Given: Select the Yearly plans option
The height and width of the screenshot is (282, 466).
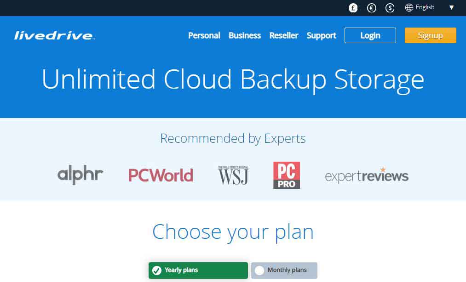Looking at the screenshot, I should [x=198, y=270].
